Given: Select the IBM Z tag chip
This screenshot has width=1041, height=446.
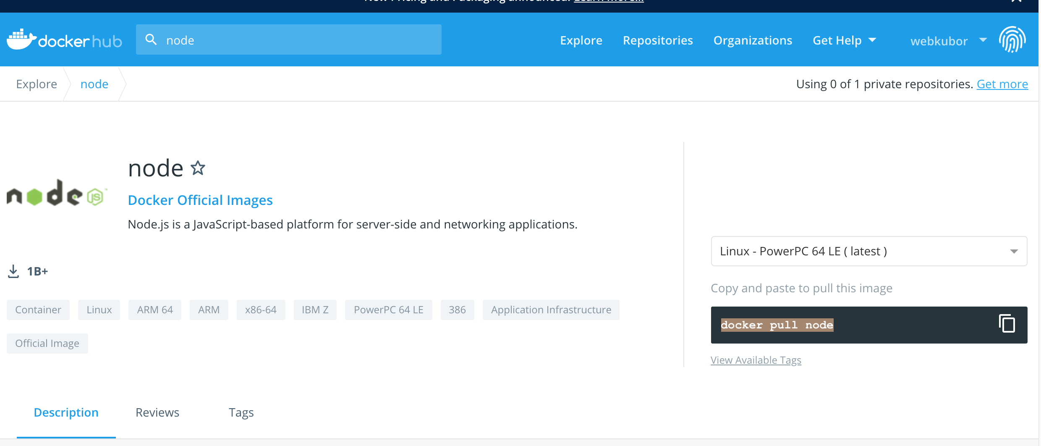Looking at the screenshot, I should [315, 310].
